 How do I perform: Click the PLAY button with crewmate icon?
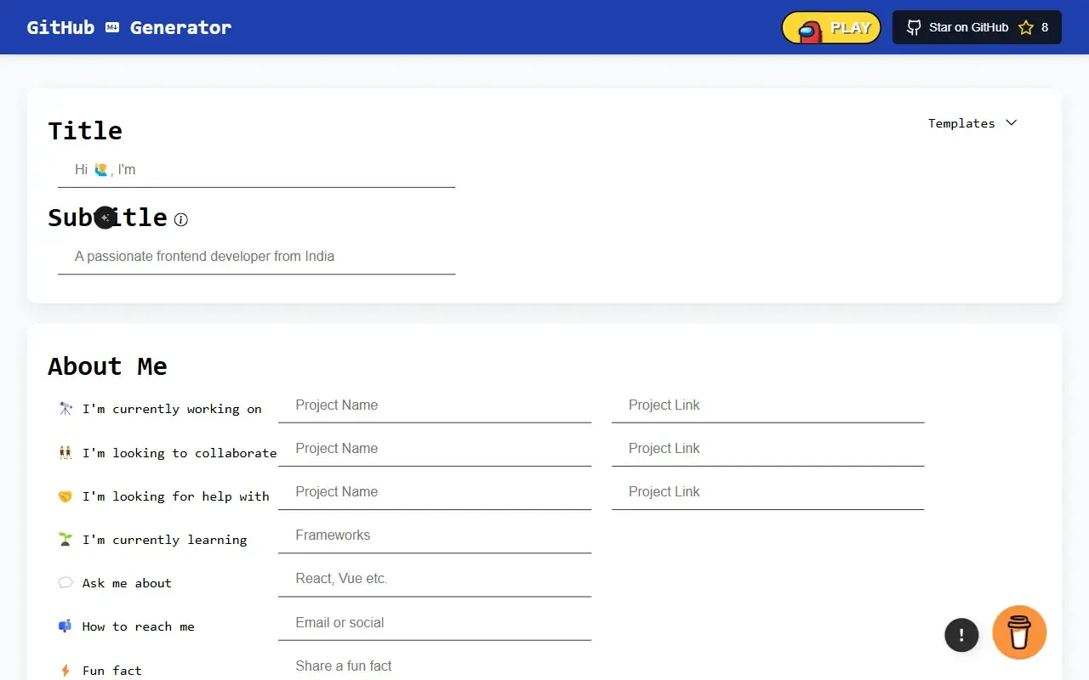coord(831,27)
